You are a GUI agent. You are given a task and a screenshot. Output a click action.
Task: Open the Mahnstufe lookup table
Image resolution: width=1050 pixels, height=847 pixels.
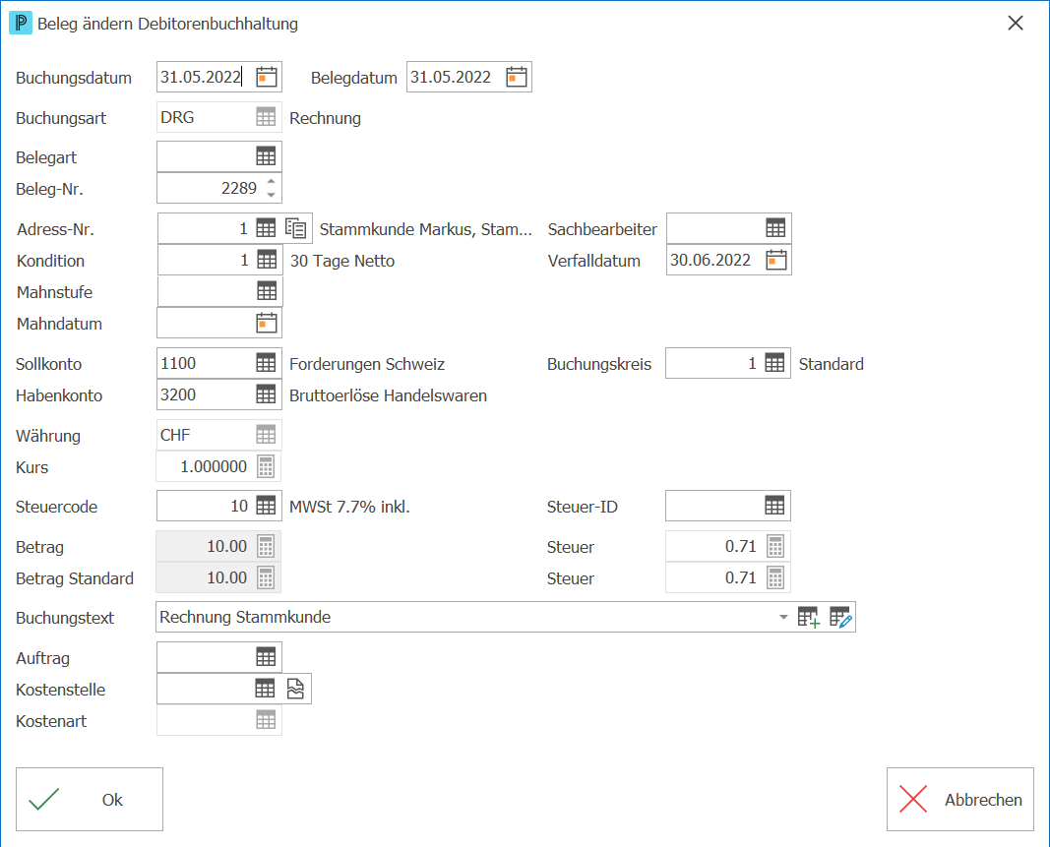(267, 291)
